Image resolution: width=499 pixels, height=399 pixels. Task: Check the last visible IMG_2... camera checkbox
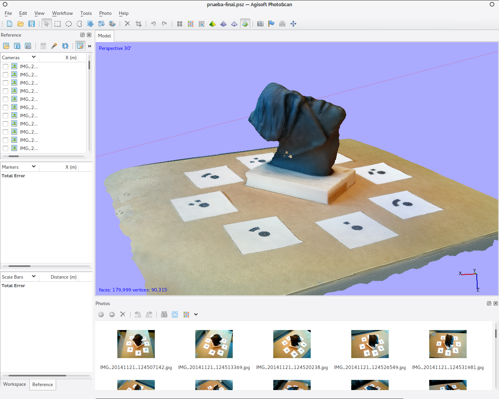[x=5, y=148]
